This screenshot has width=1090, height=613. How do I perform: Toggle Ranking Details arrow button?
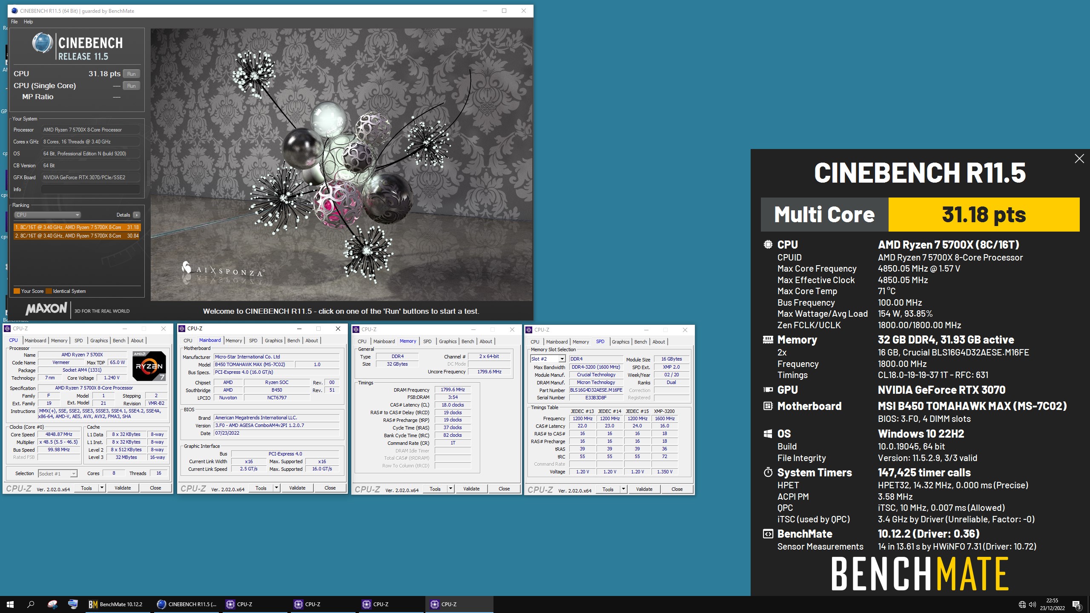pos(136,215)
